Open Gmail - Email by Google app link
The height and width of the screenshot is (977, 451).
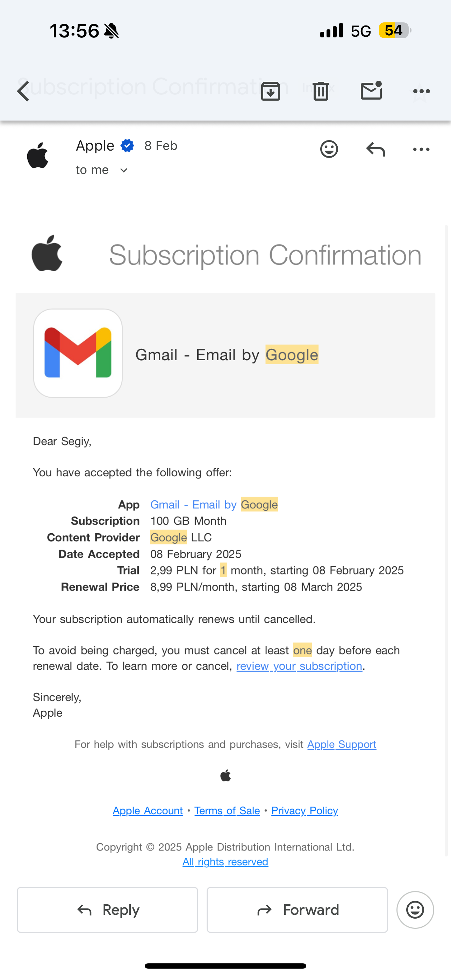click(214, 505)
